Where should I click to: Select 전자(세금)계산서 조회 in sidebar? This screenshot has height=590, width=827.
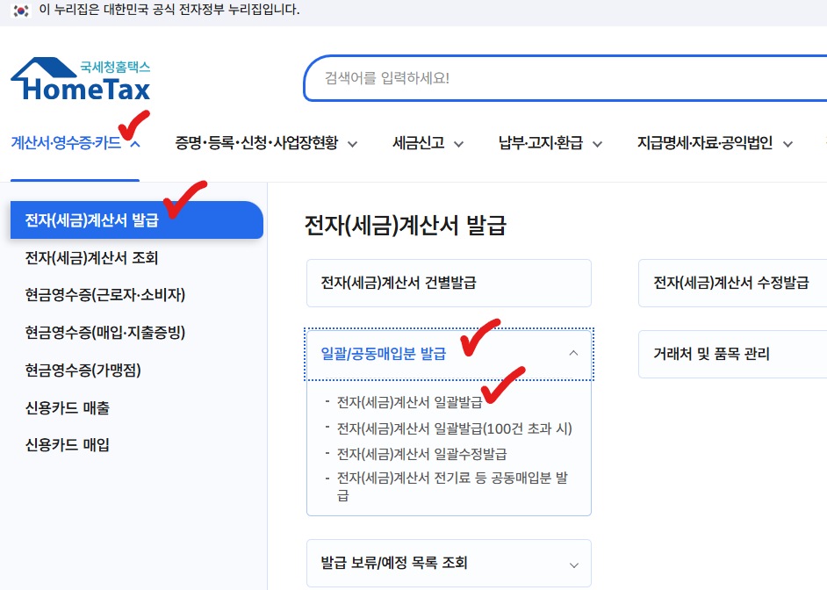pyautogui.click(x=91, y=258)
